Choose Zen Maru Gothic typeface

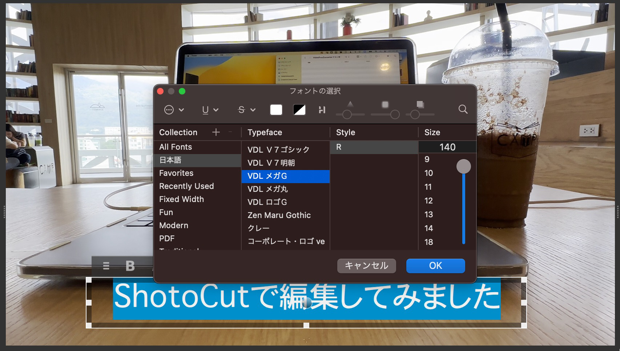pos(279,215)
